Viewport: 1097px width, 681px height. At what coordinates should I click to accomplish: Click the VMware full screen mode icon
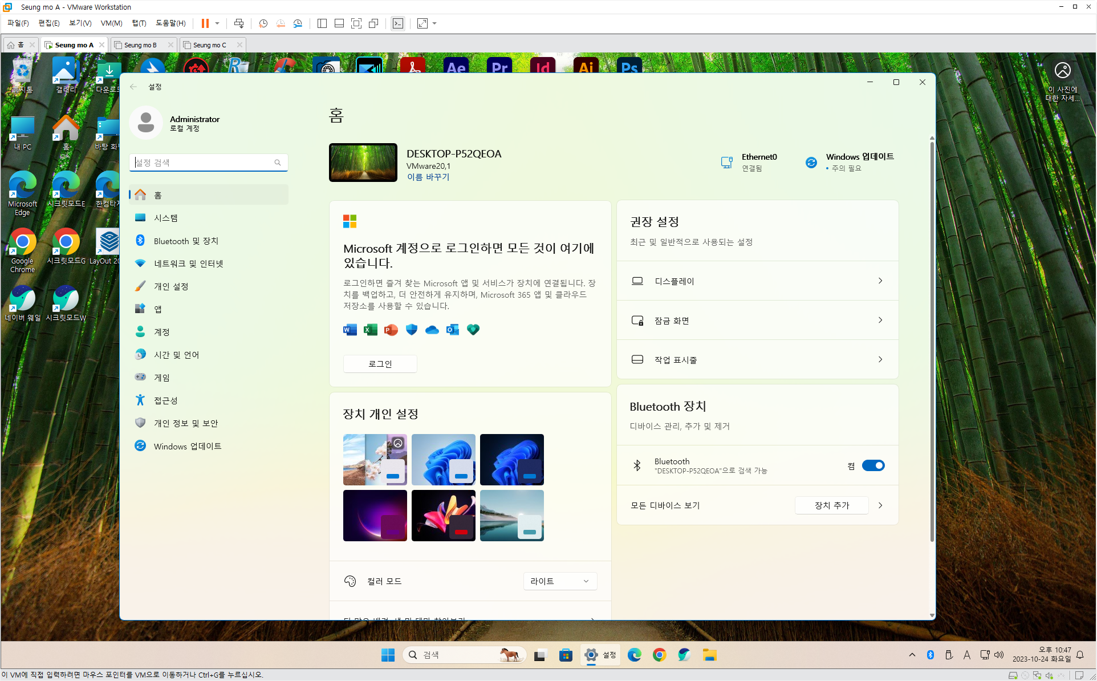[356, 23]
